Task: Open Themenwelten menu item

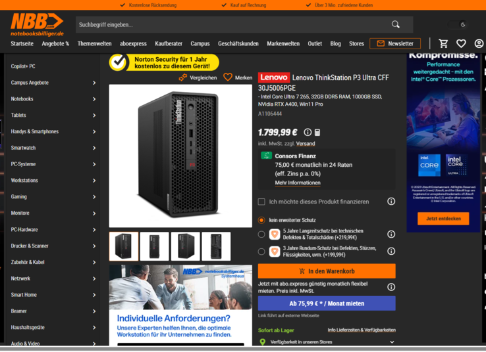Action: [95, 43]
